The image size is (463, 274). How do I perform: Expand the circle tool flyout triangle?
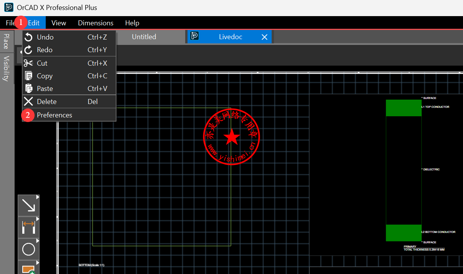[x=38, y=241]
